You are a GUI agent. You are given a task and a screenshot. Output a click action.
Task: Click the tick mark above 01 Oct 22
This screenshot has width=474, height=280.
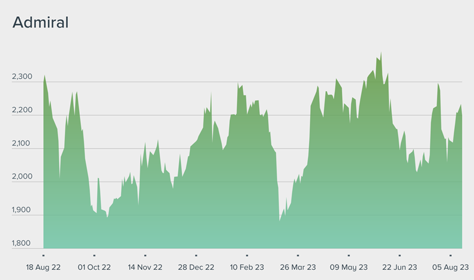pos(94,255)
